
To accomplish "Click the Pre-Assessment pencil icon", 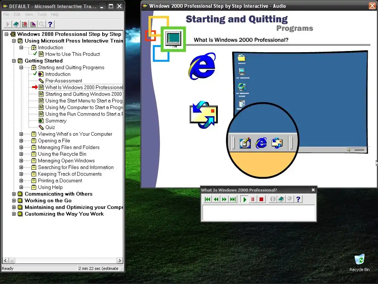I will tap(41, 81).
